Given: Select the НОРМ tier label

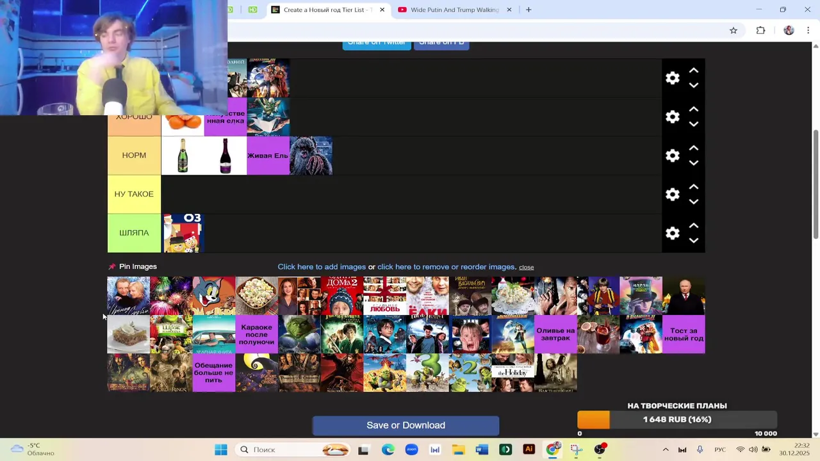Looking at the screenshot, I should [x=134, y=156].
